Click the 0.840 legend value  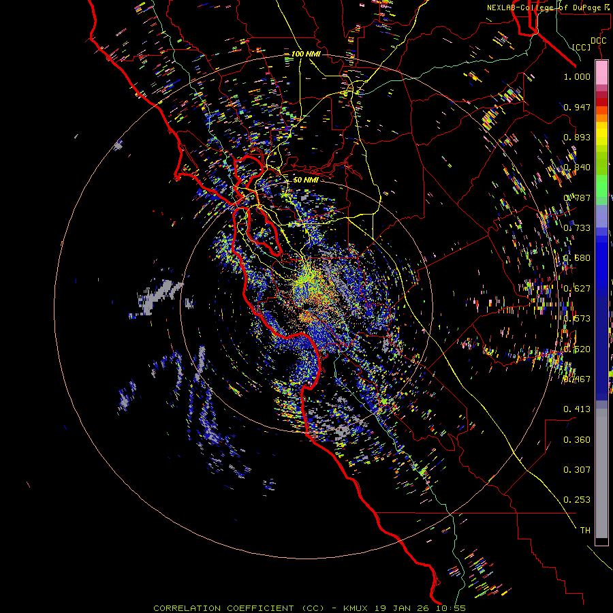pos(577,168)
